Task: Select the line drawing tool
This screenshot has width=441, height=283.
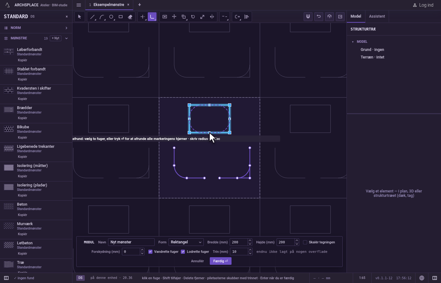Action: coord(92,17)
